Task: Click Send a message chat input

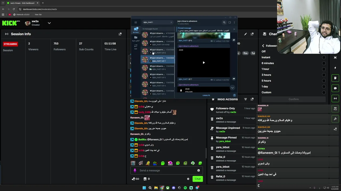Action: coord(167,171)
